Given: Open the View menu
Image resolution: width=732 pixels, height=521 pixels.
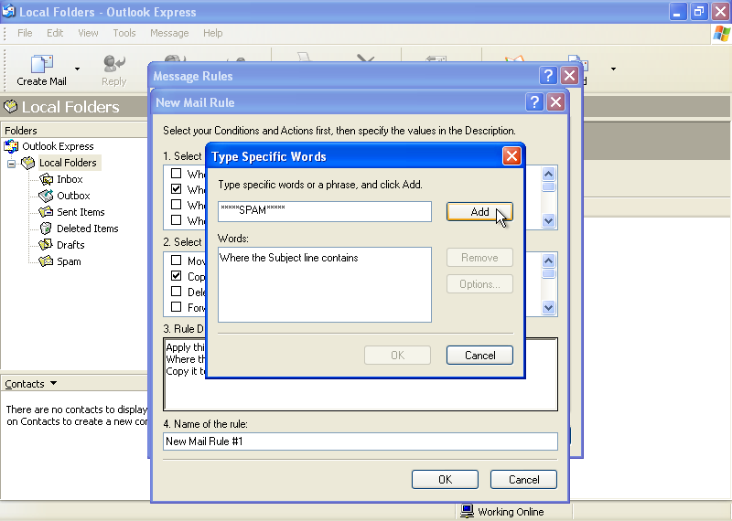Looking at the screenshot, I should 88,33.
